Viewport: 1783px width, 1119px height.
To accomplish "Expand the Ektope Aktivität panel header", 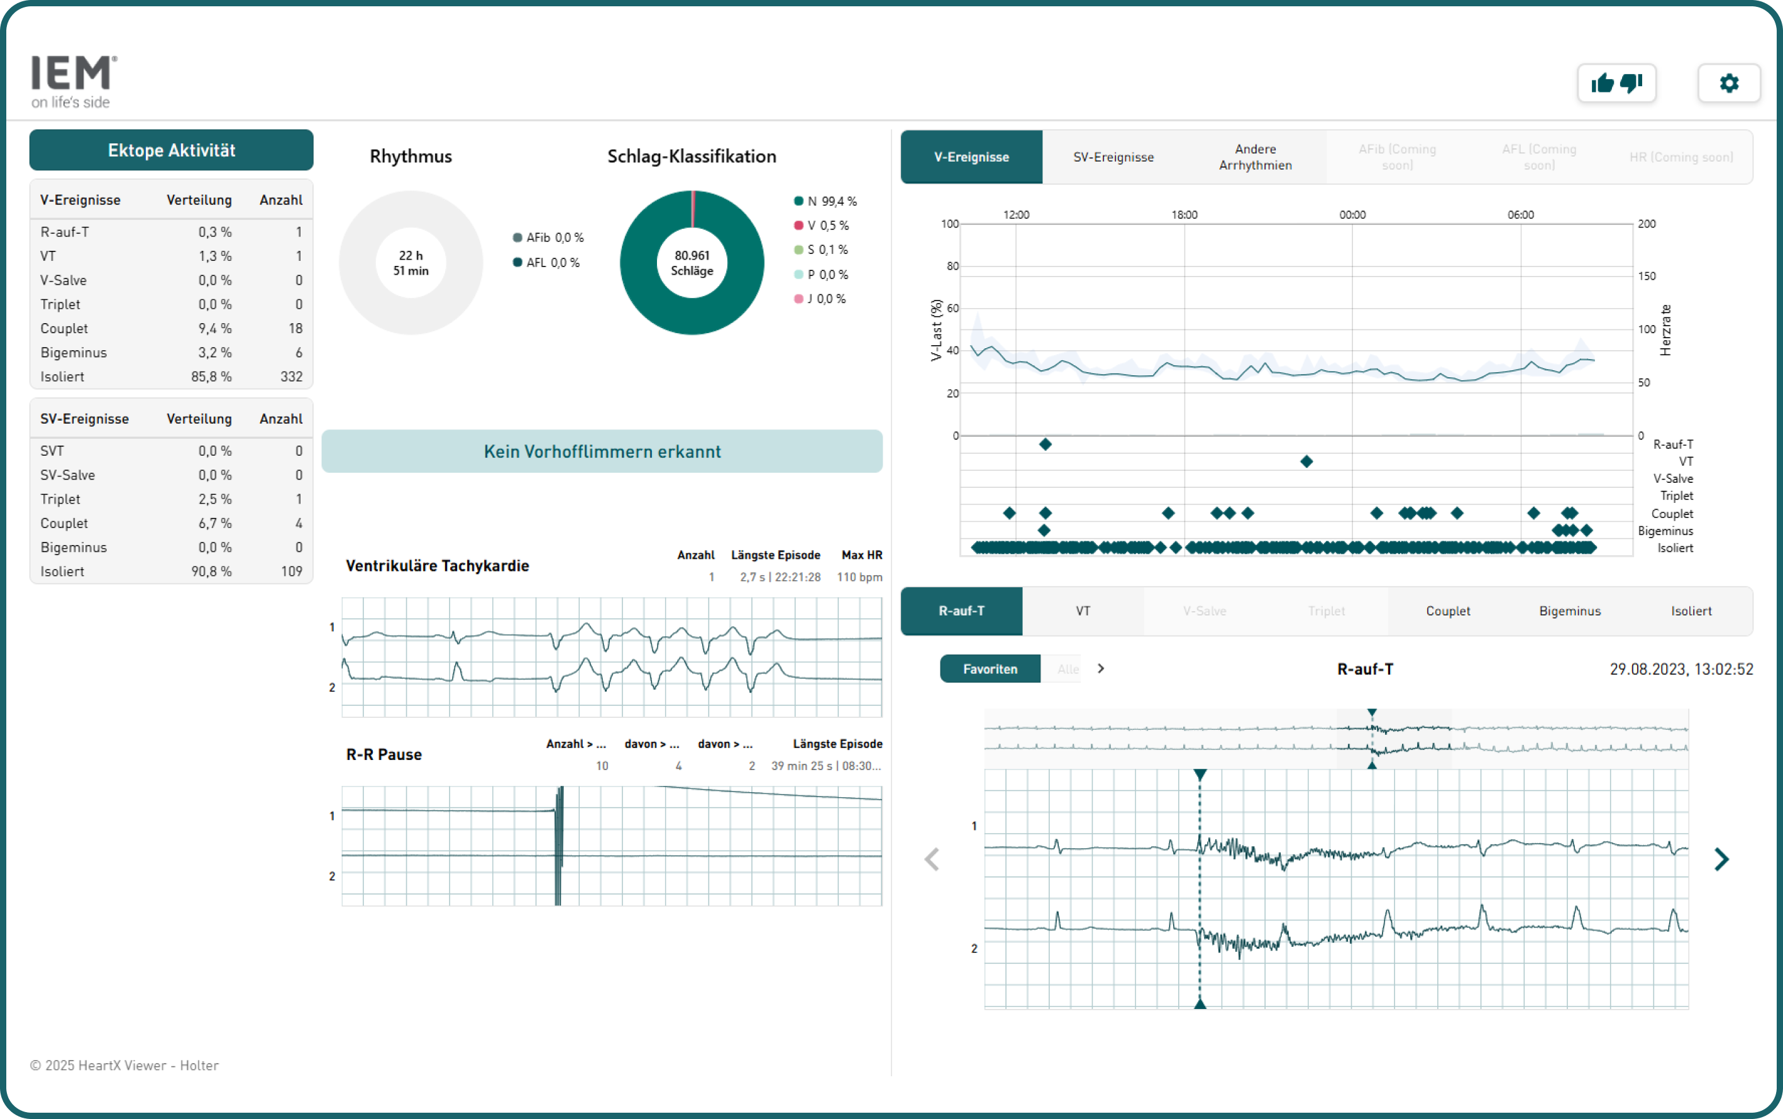I will pyautogui.click(x=171, y=150).
